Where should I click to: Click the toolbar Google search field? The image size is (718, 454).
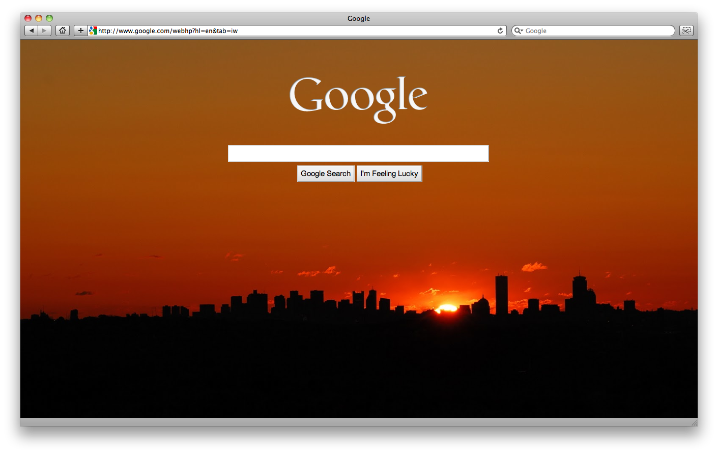(593, 31)
